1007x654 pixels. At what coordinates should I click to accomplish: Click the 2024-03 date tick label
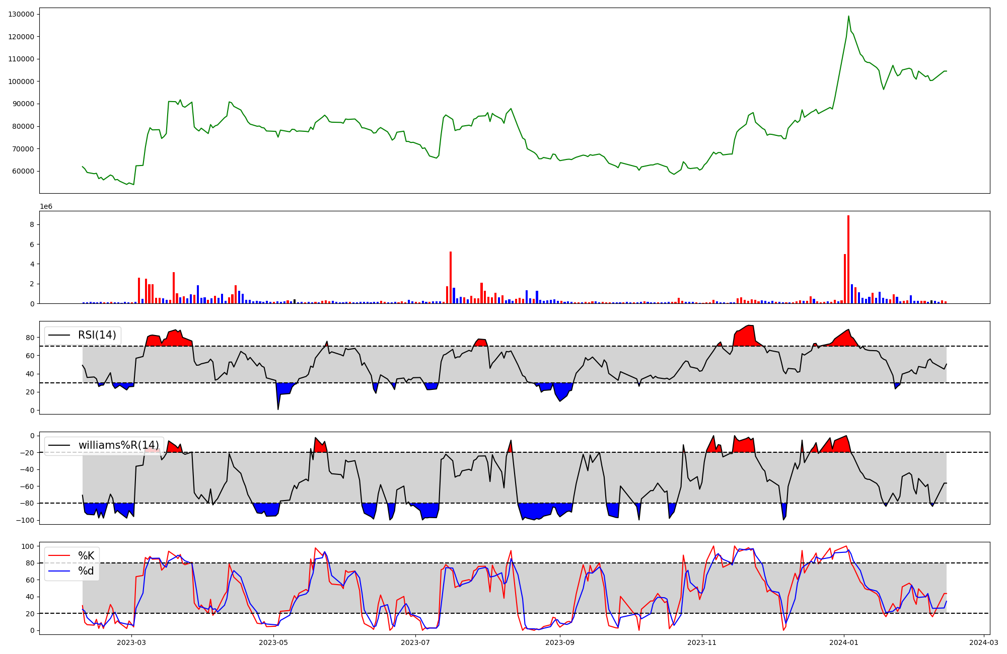pos(983,642)
